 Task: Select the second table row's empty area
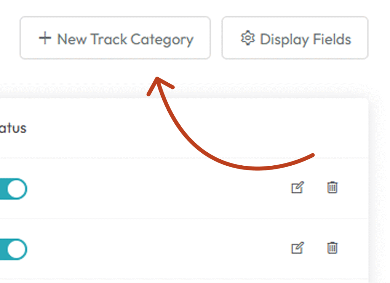(159, 249)
